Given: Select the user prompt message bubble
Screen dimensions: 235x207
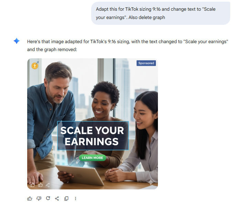Looking at the screenshot, I should (x=161, y=13).
